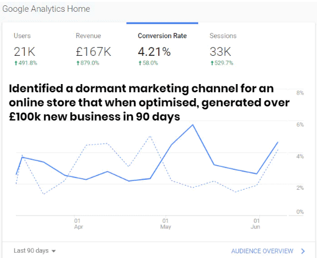Open the Last 90 days dropdown

point(35,251)
